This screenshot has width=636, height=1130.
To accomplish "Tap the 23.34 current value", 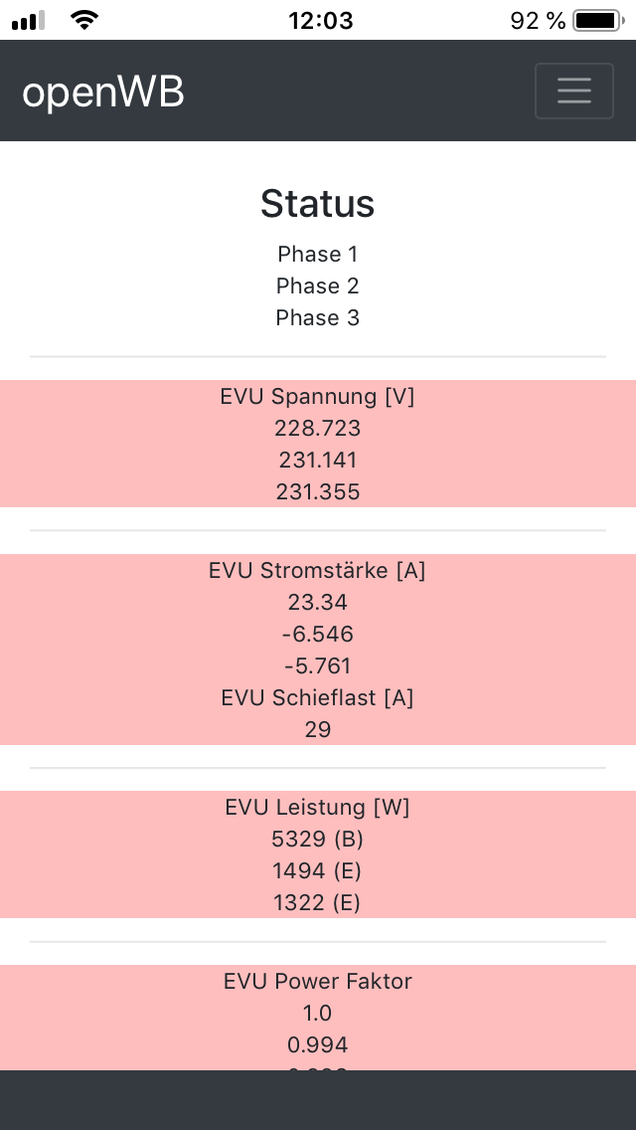I will [x=318, y=603].
